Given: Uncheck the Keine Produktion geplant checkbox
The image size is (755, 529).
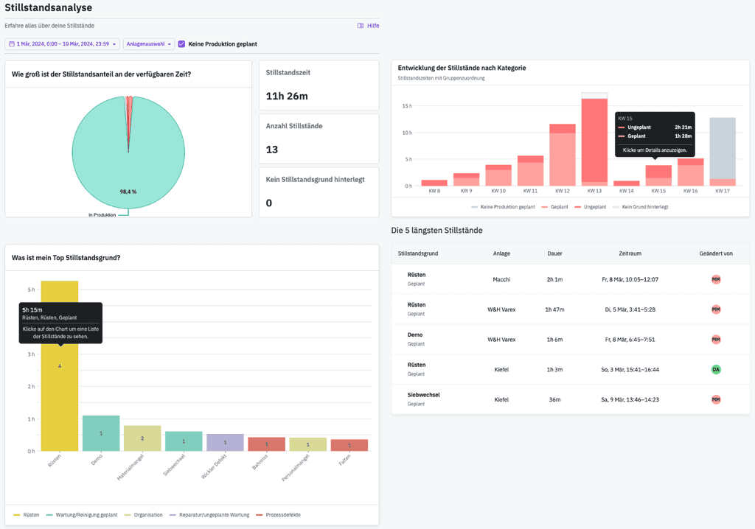Looking at the screenshot, I should point(181,43).
